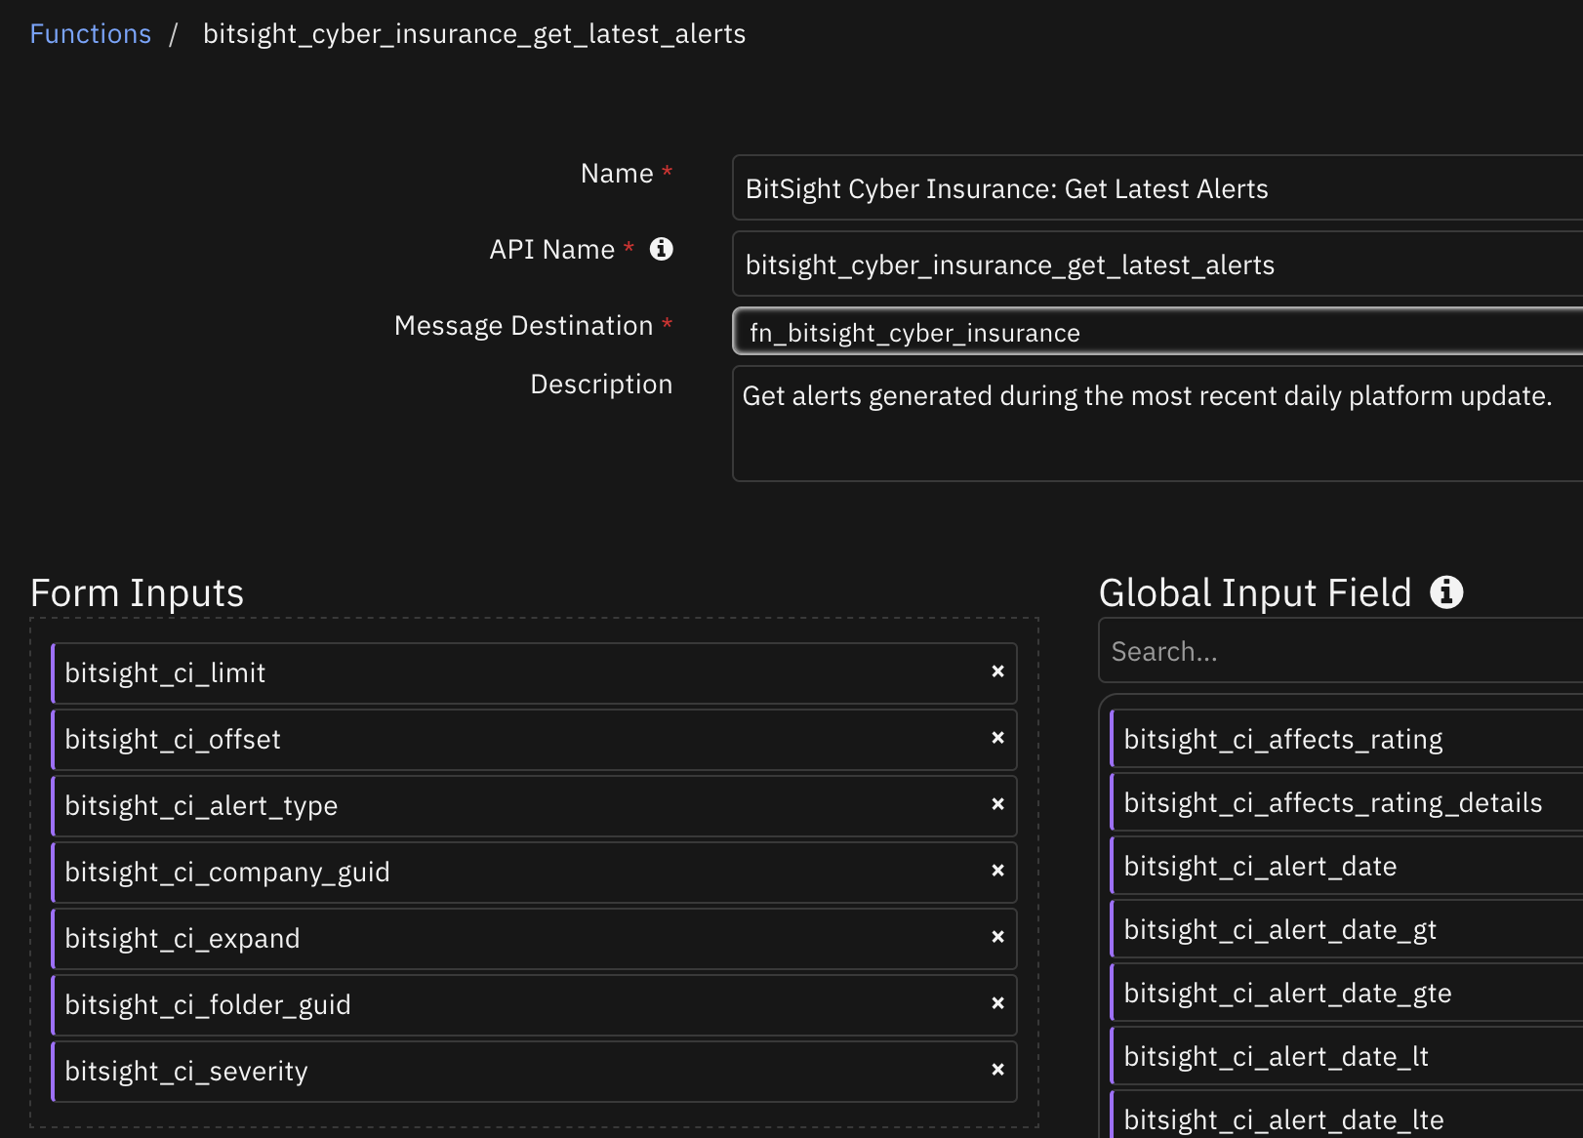Remove bitsight_ci_company_guid from form inputs
Viewport: 1583px width, 1138px height.
[997, 871]
